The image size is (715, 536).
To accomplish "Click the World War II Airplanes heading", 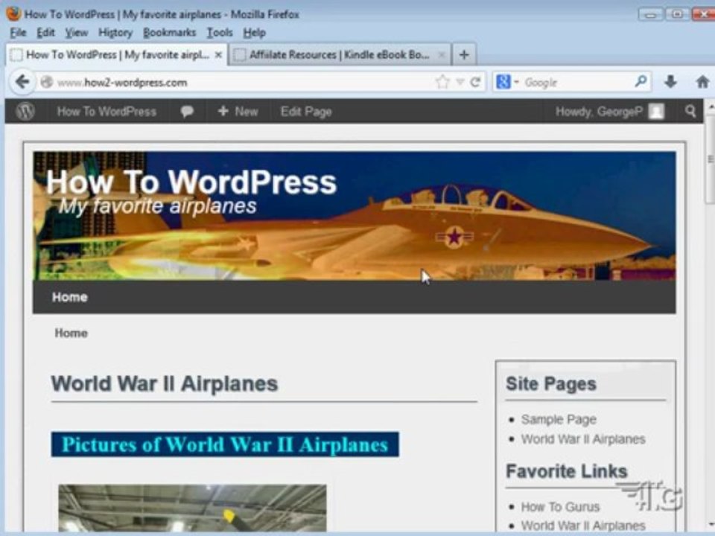I will 164,384.
